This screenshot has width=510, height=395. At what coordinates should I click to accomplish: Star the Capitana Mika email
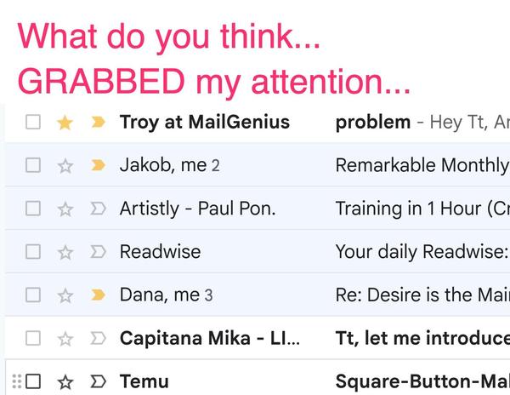click(65, 339)
